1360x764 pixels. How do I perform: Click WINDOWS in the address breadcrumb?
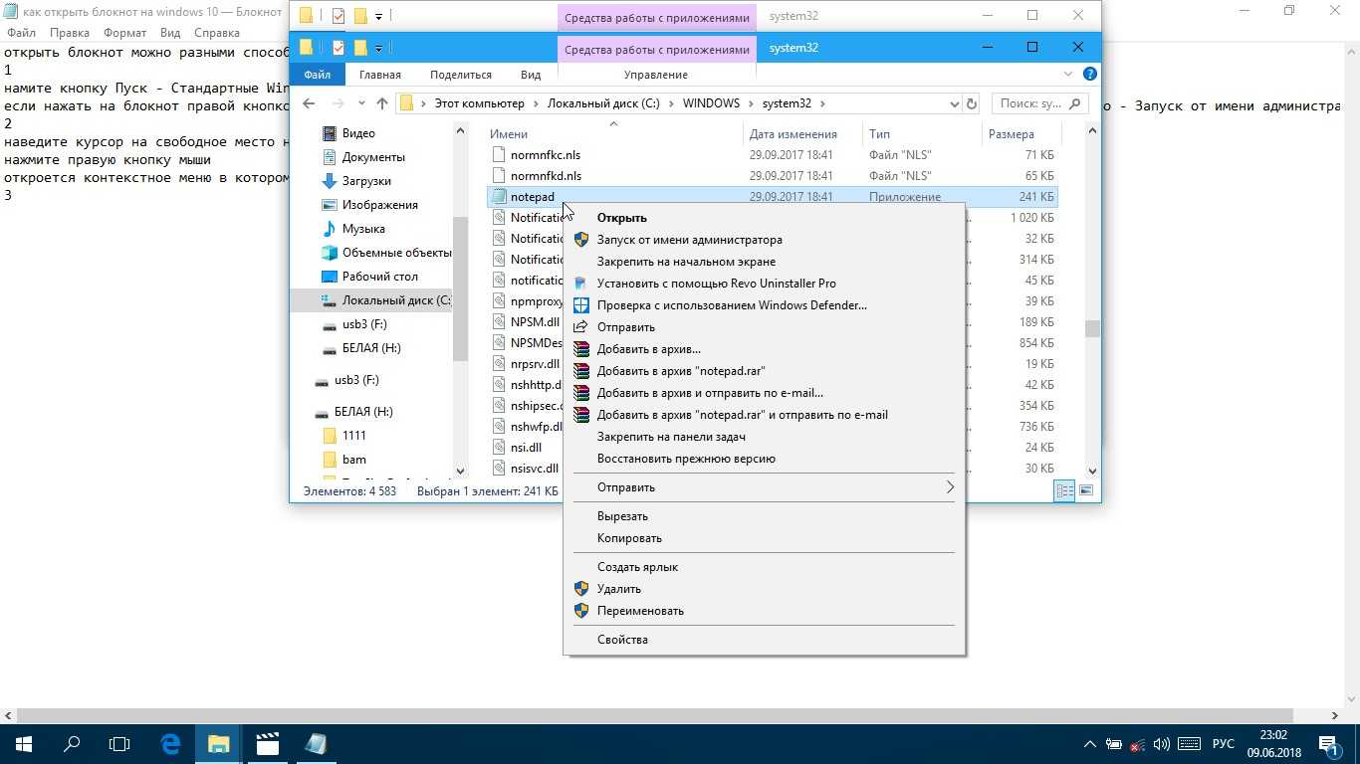click(x=711, y=103)
